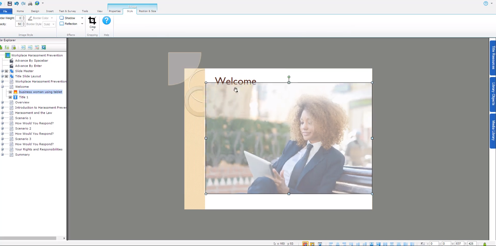Open the Border Style dropdown
Viewport: 496px width, 246px height.
tap(54, 24)
